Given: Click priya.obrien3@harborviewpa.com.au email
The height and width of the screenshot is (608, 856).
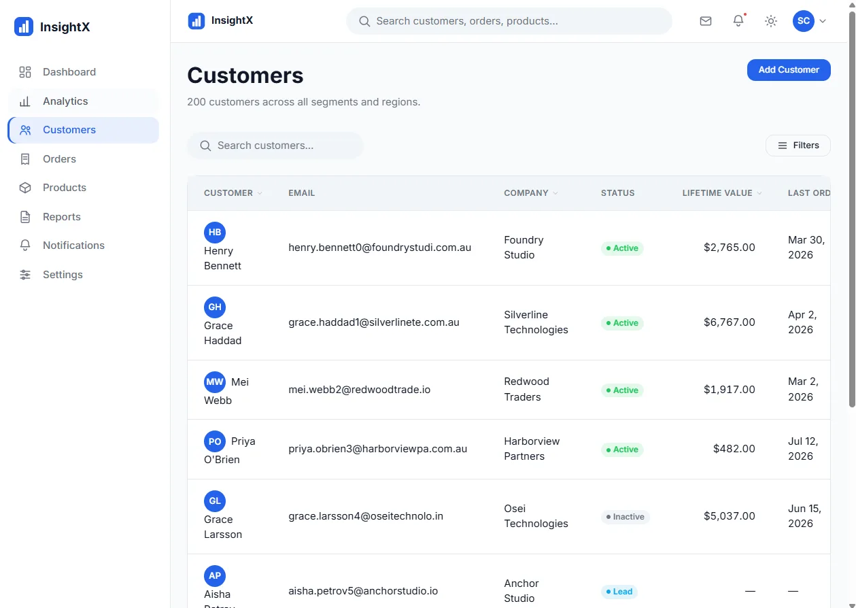Looking at the screenshot, I should 378,449.
